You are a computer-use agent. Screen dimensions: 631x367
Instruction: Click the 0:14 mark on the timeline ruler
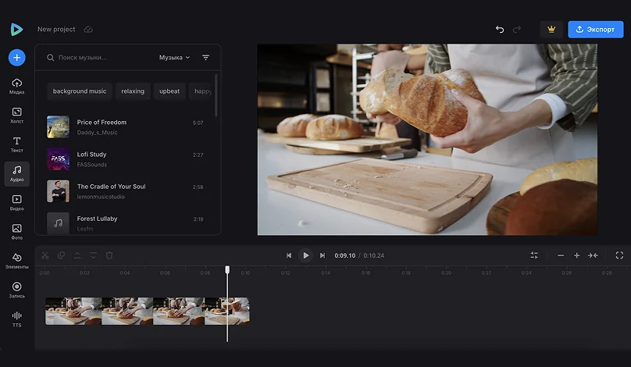pos(326,273)
